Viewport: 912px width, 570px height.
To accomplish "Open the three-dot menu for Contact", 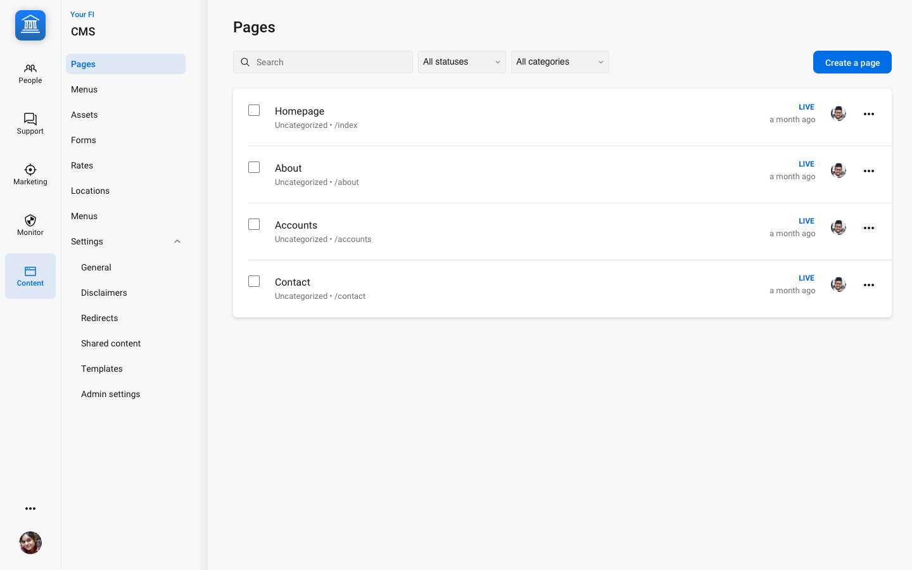I will pos(869,285).
